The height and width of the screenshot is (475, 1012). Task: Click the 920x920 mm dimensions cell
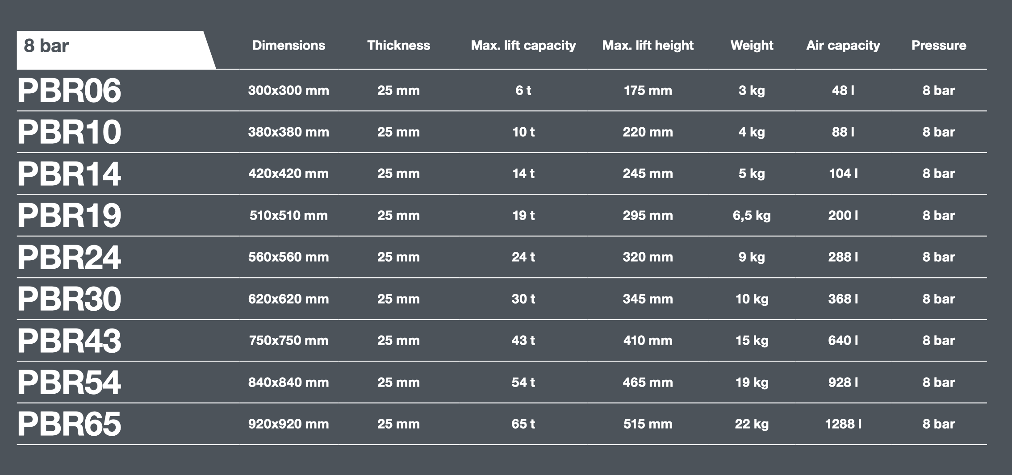pos(289,424)
